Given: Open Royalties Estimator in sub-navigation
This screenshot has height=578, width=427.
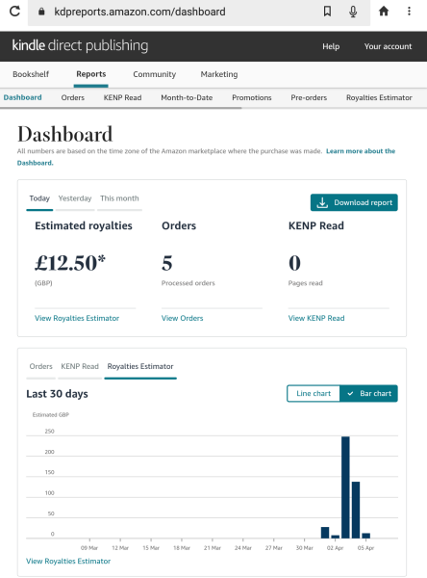Looking at the screenshot, I should [379, 97].
